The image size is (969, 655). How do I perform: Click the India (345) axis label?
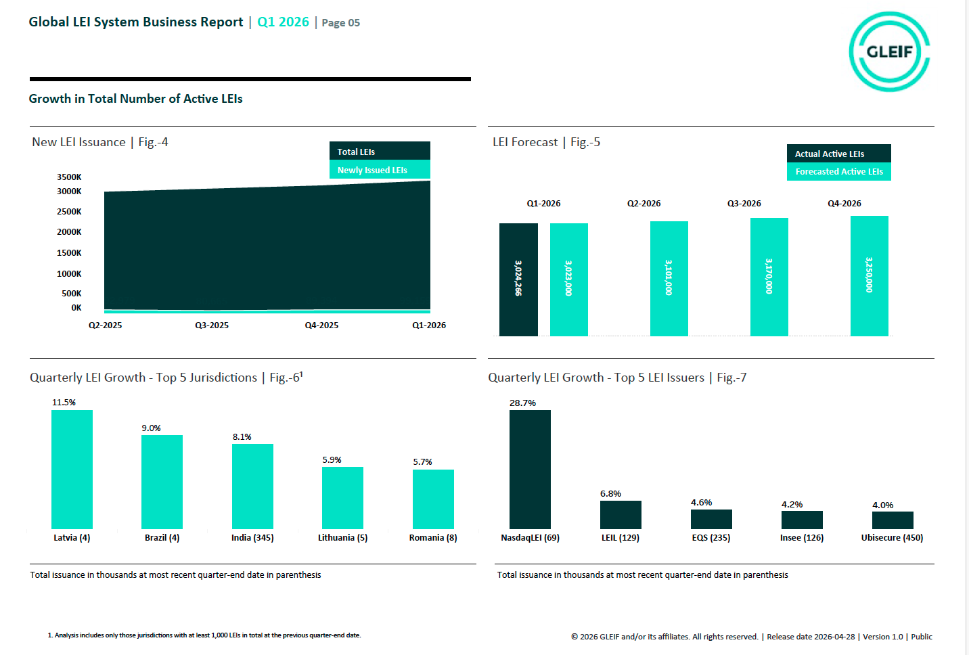click(252, 538)
